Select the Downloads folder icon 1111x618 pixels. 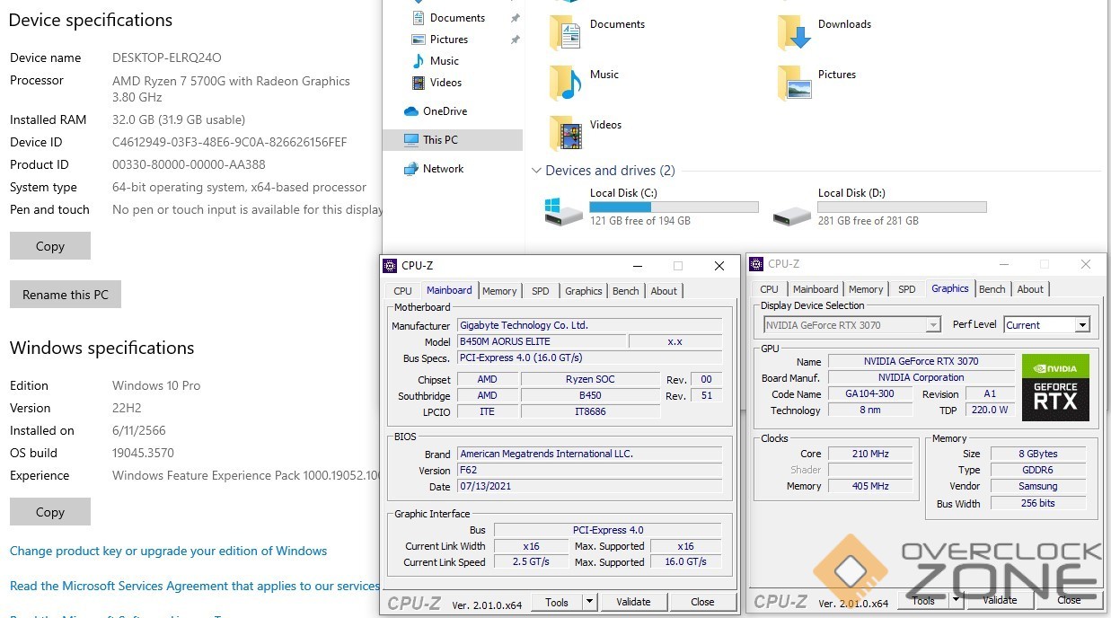pyautogui.click(x=794, y=32)
